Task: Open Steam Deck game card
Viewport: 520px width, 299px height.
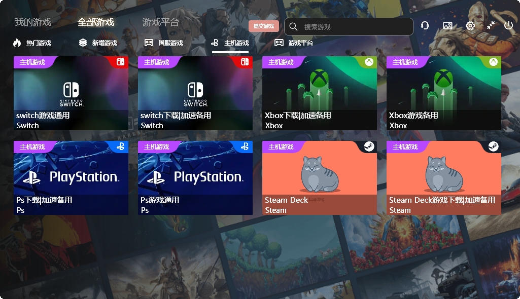Action: [x=320, y=178]
